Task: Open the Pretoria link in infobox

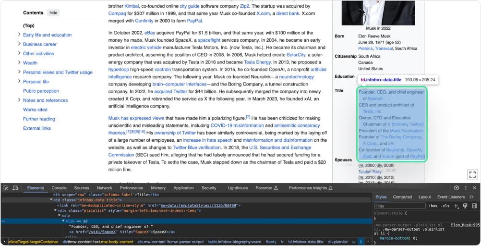Action: point(365,49)
